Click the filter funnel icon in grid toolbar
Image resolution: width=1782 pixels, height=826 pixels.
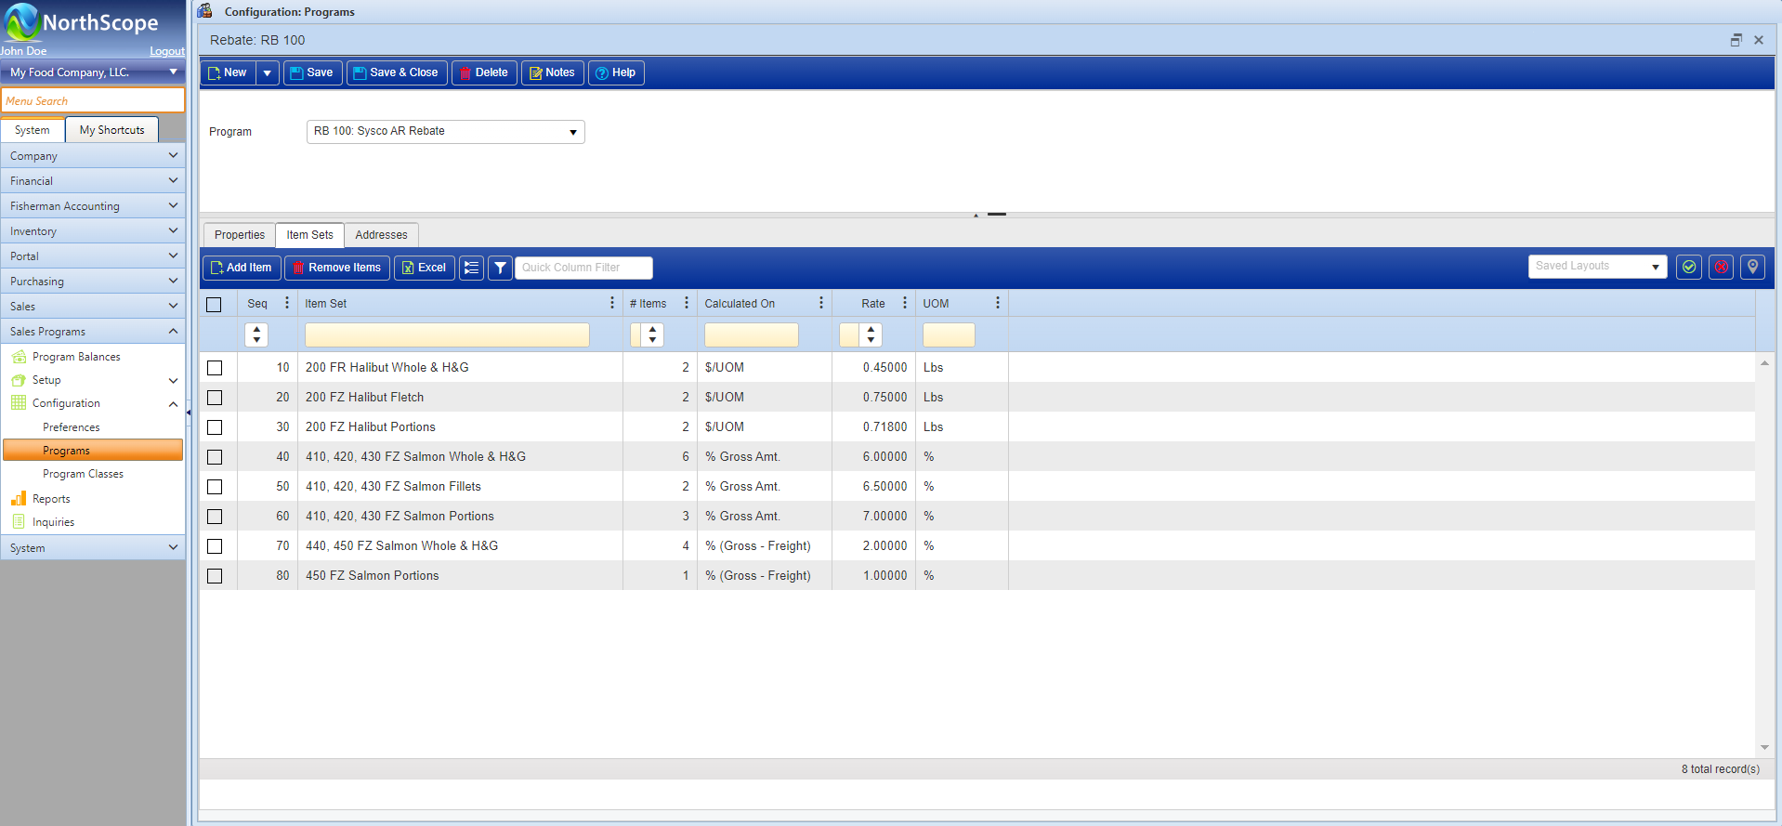(x=500, y=268)
